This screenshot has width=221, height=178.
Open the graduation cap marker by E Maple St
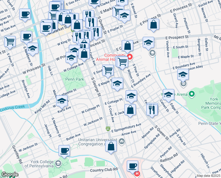pyautogui.click(x=117, y=84)
